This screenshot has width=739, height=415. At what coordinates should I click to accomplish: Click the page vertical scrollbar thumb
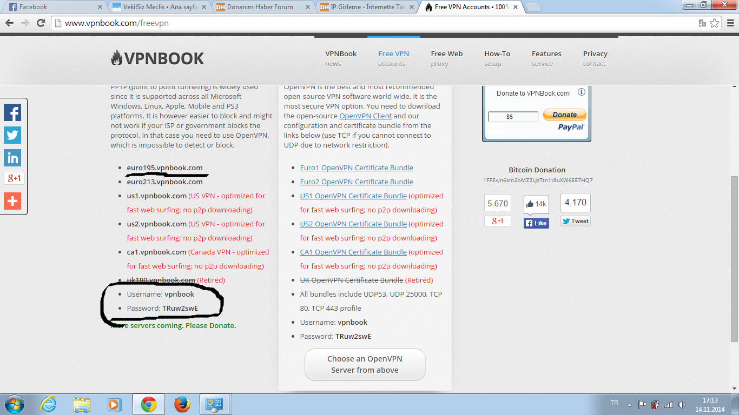coord(734,258)
